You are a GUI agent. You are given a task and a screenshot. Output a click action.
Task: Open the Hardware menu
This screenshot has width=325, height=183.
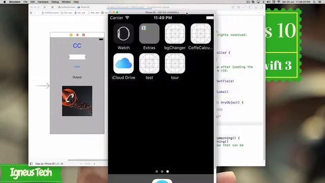(x=43, y=2)
